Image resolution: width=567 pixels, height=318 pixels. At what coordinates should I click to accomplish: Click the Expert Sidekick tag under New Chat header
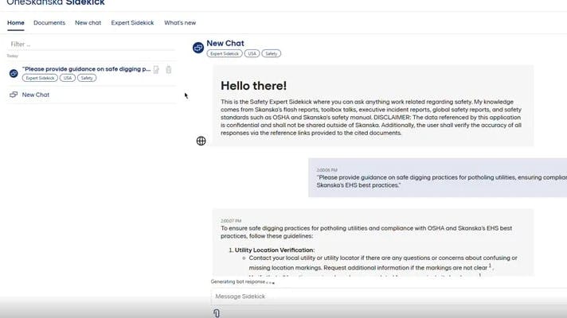click(x=224, y=54)
